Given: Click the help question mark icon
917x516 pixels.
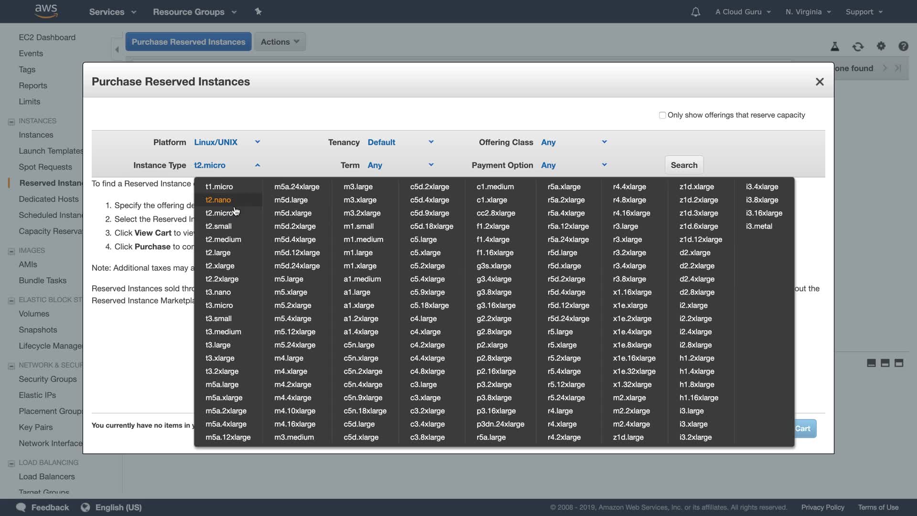Looking at the screenshot, I should (x=903, y=46).
